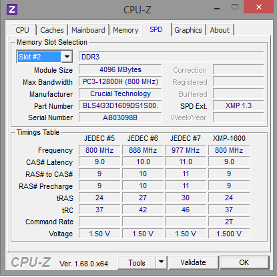Select the 977 MHz frequency cell
The height and width of the screenshot is (277, 277).
point(186,150)
